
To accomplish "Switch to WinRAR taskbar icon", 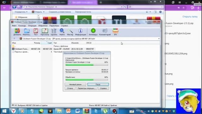I will pyautogui.click(x=87, y=111).
